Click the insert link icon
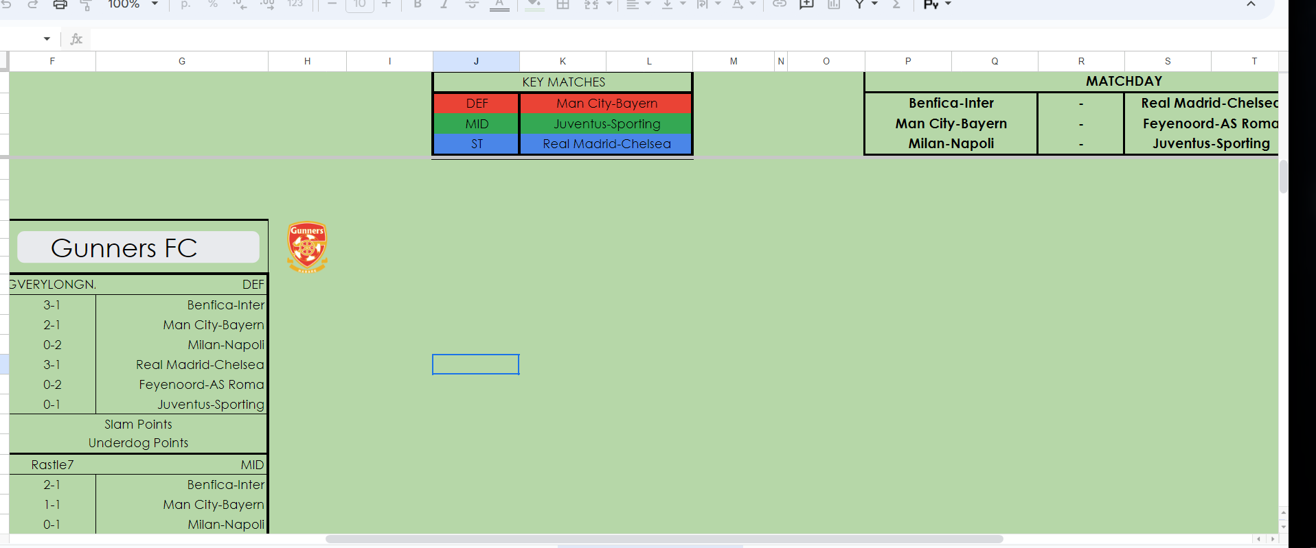The width and height of the screenshot is (1316, 548). [x=779, y=4]
